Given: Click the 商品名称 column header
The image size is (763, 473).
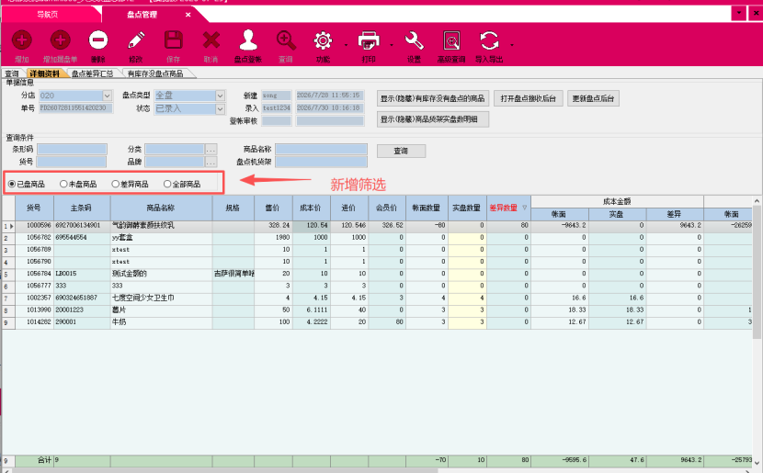Looking at the screenshot, I should 161,208.
